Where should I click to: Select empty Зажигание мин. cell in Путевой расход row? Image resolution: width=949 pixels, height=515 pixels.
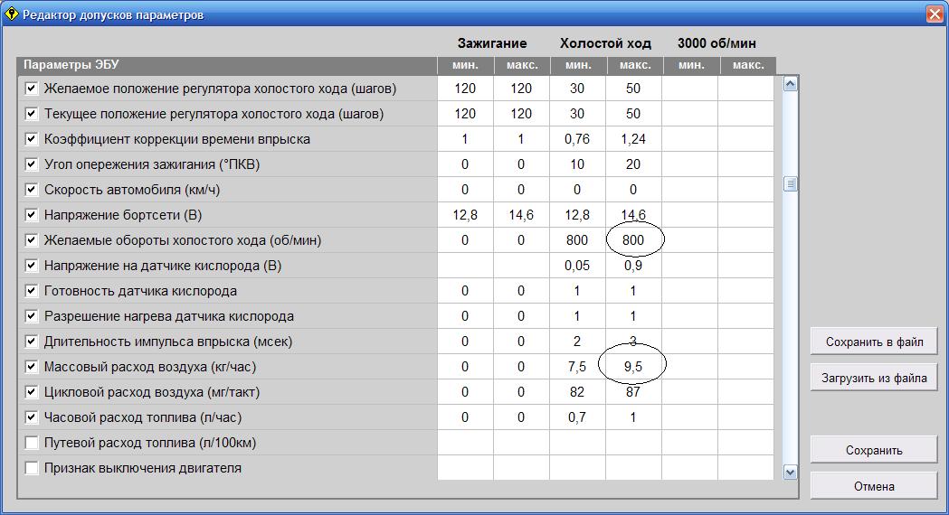(465, 443)
